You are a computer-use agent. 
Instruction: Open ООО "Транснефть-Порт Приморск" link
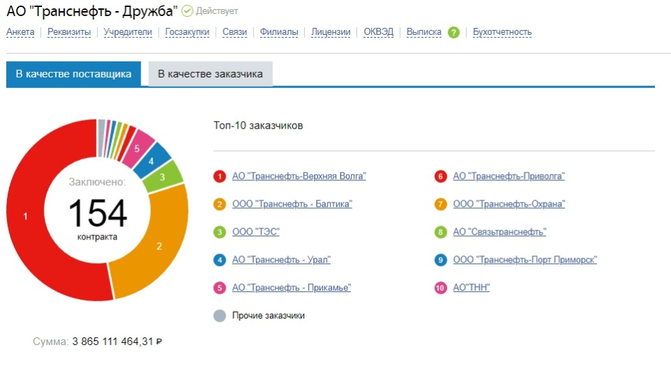pos(525,260)
